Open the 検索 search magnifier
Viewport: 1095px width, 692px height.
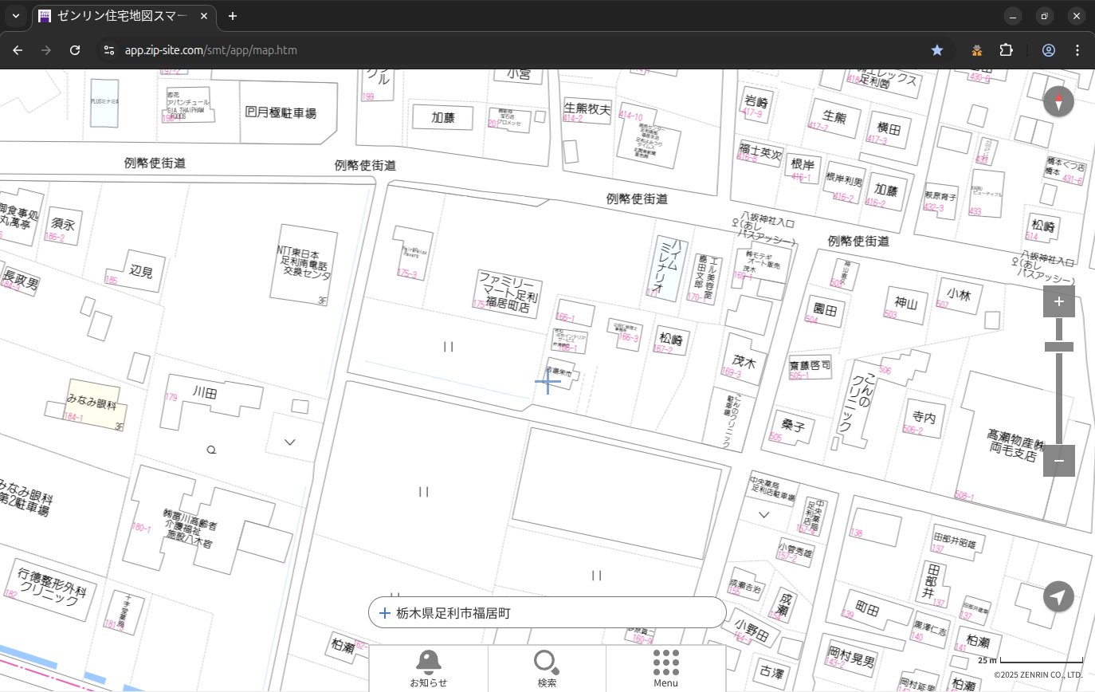click(547, 668)
